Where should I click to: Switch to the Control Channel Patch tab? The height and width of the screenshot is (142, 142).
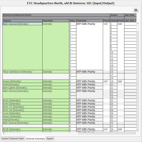tap(13, 138)
